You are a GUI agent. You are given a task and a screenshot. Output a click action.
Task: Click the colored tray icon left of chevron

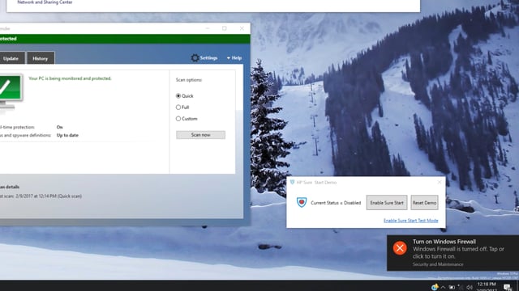(435, 287)
